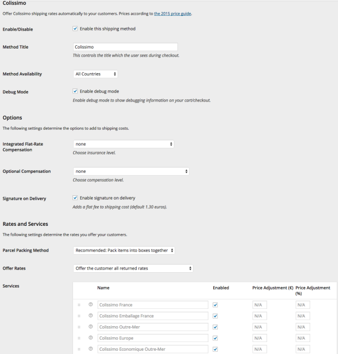The width and height of the screenshot is (338, 354).
Task: Expand the Offer Rates dropdown
Action: (133, 268)
